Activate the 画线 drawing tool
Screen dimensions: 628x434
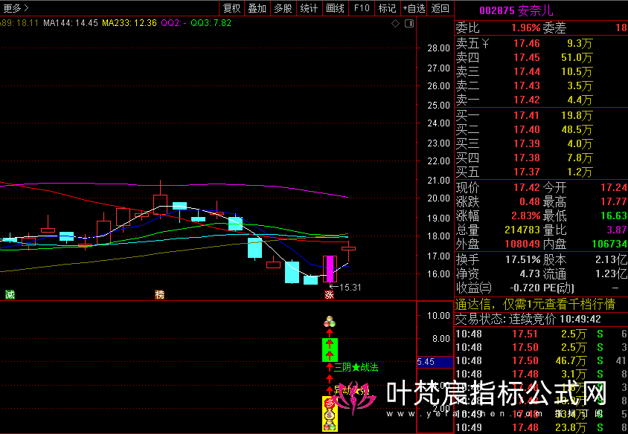point(336,8)
